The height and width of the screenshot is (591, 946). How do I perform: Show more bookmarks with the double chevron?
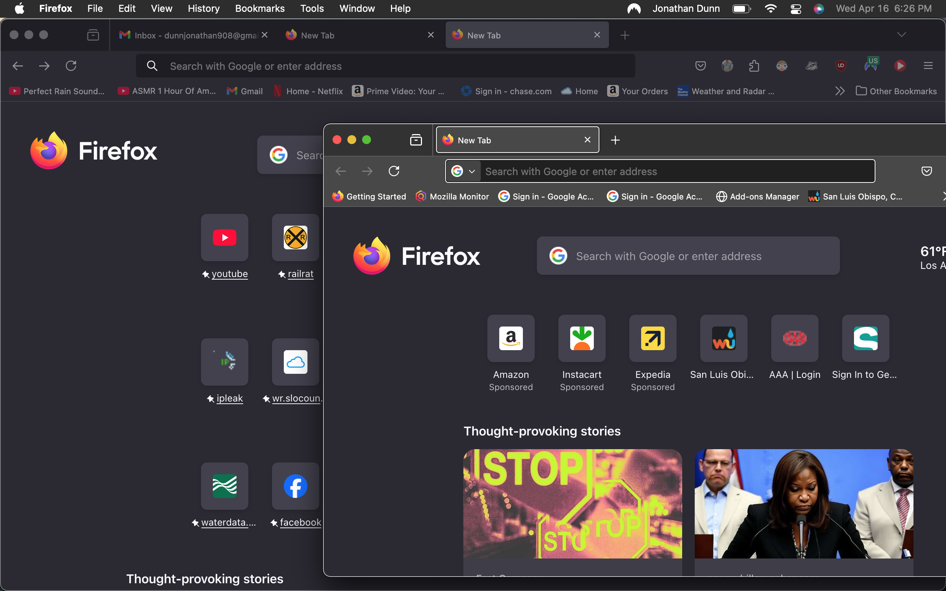click(x=840, y=91)
